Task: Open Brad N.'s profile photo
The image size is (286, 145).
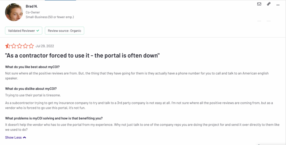Action: coord(14,12)
